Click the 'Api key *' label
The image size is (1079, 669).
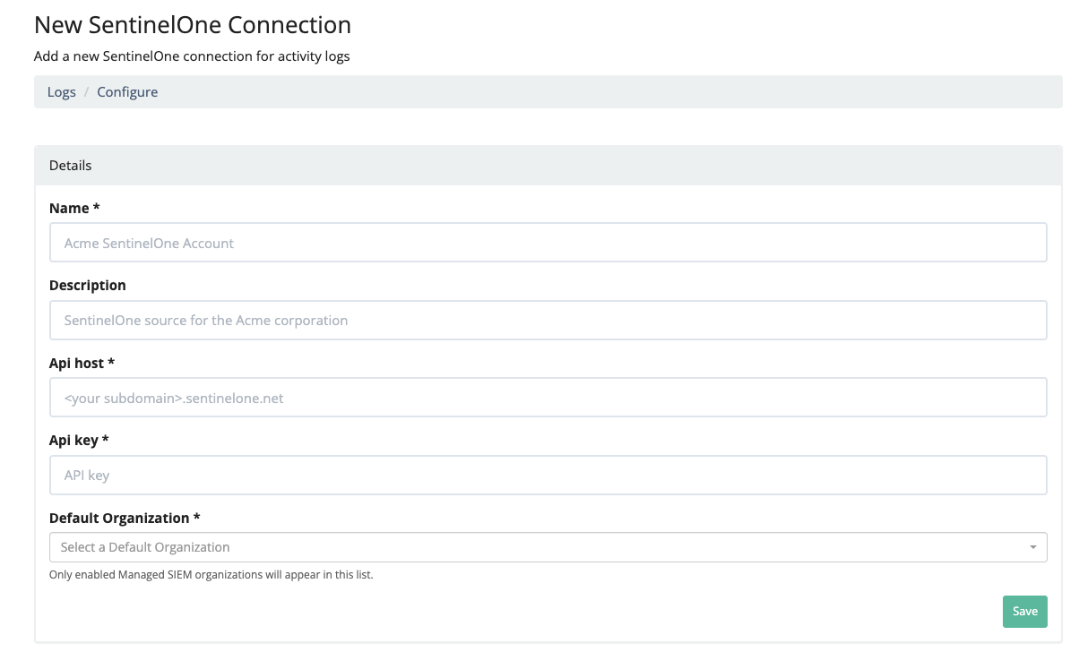79,440
